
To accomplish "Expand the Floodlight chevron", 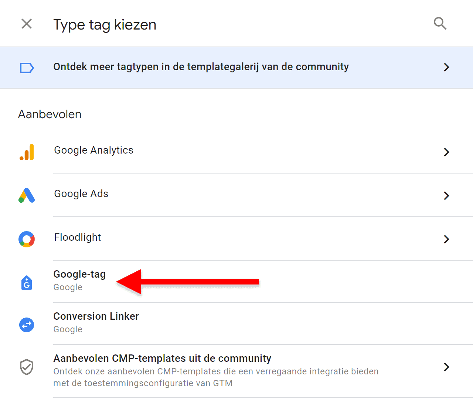I will [446, 239].
